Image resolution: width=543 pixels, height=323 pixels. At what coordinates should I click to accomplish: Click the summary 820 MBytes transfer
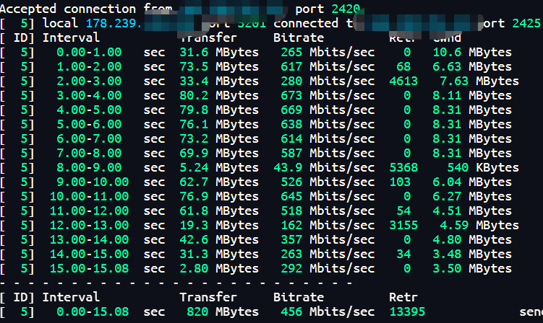click(223, 311)
